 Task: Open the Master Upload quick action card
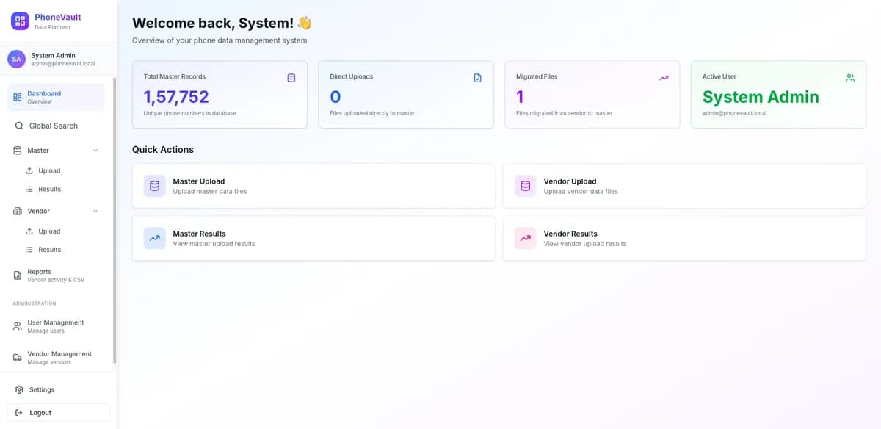[x=313, y=186]
